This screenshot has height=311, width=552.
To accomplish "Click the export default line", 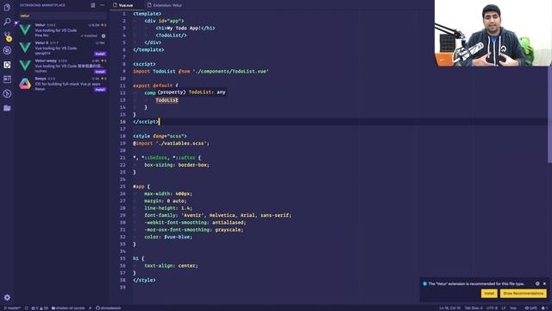I will (x=155, y=86).
